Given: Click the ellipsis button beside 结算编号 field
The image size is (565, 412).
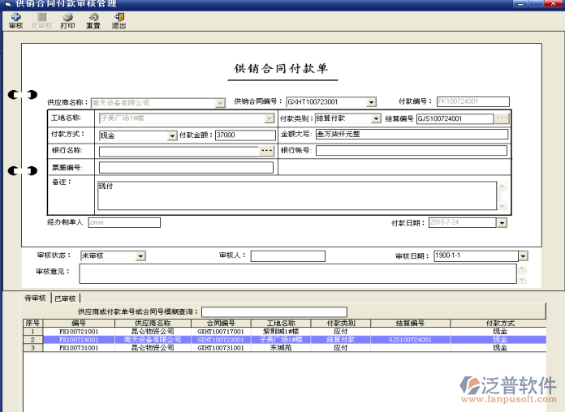Looking at the screenshot, I should pos(502,119).
